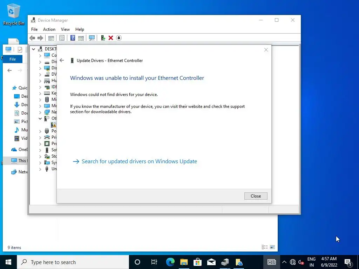Open the Mail app from the taskbar

coord(211,262)
